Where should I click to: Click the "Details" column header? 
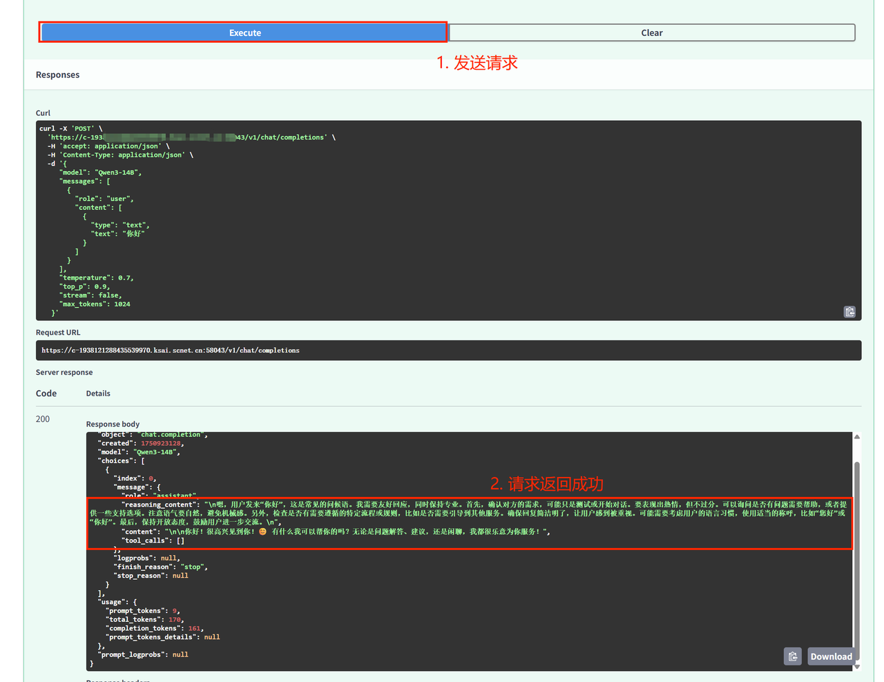coord(98,393)
